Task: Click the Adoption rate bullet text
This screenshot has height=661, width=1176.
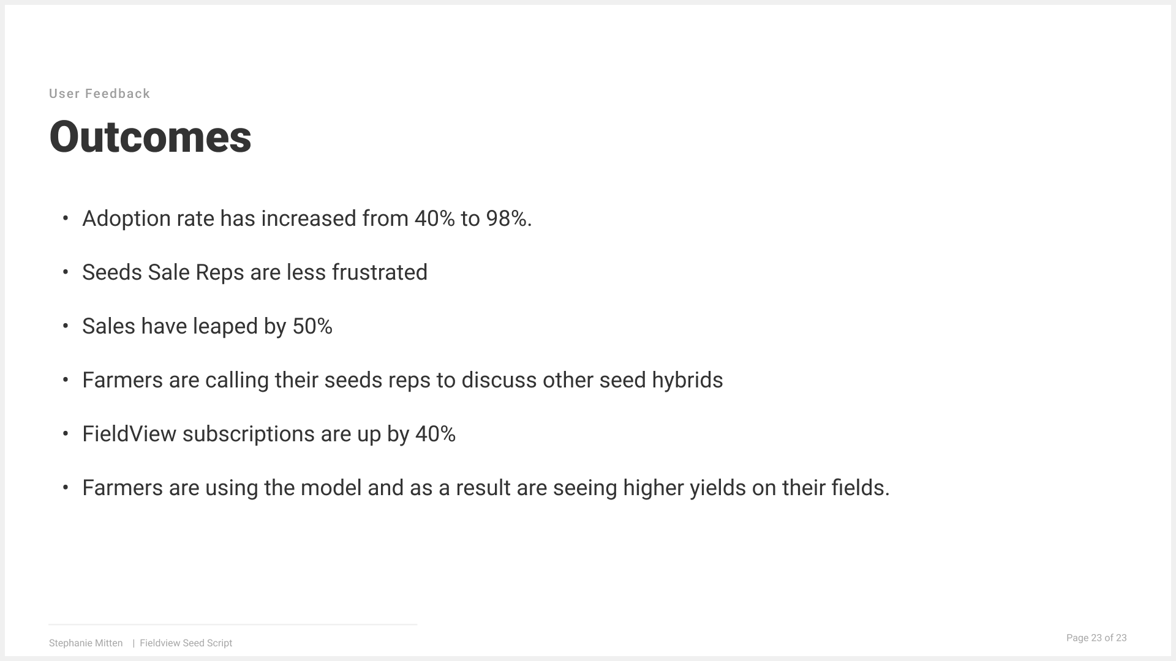Action: (307, 218)
